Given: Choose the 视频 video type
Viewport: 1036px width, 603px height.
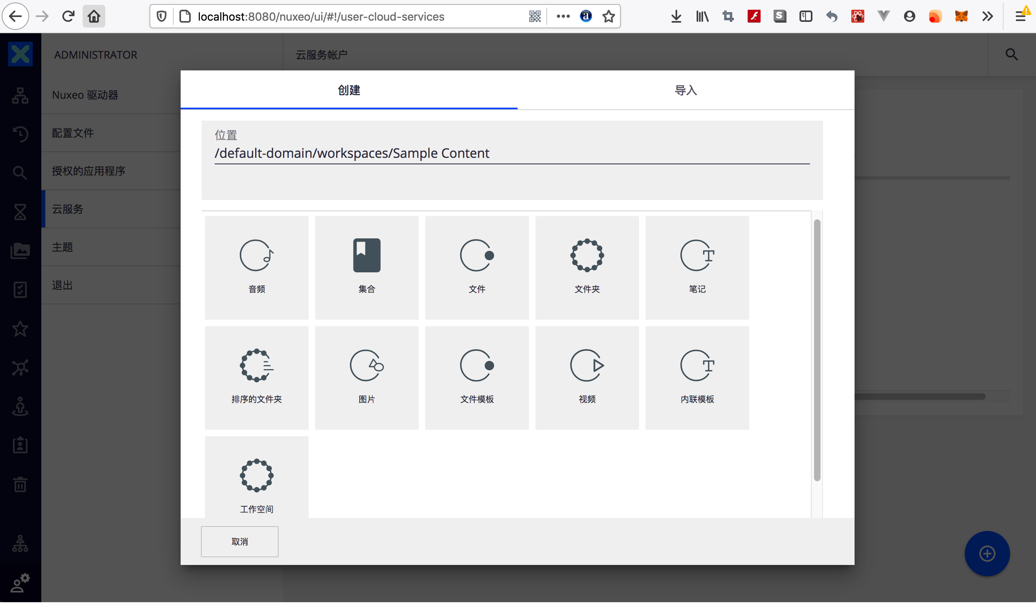Looking at the screenshot, I should pyautogui.click(x=587, y=378).
